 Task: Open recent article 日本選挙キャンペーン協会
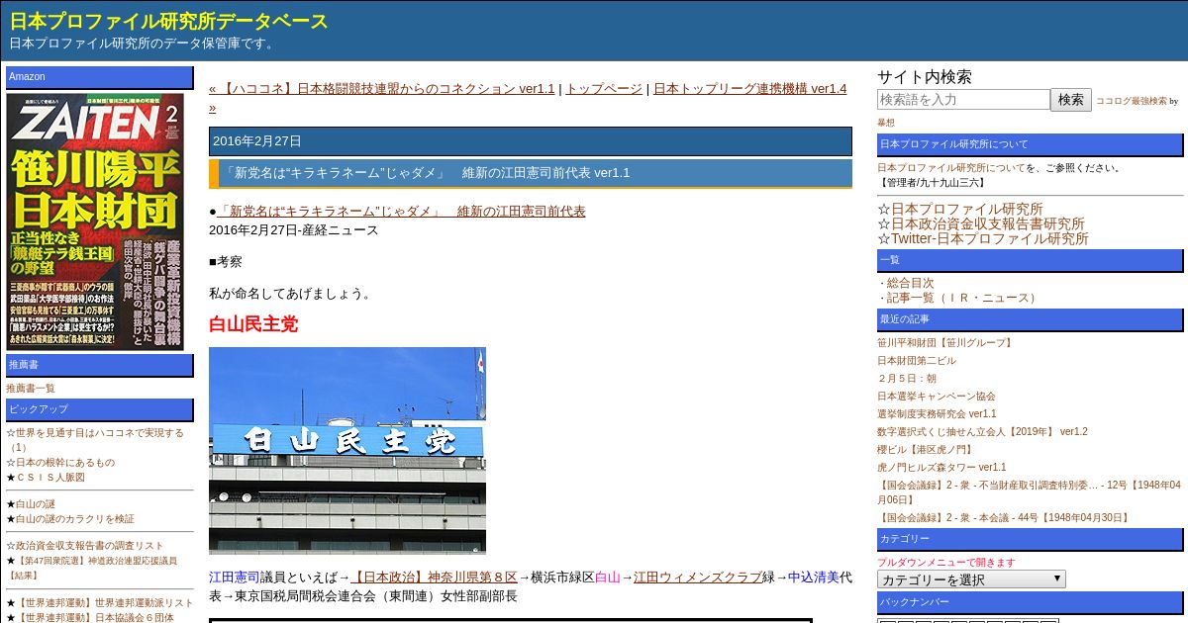coord(937,397)
